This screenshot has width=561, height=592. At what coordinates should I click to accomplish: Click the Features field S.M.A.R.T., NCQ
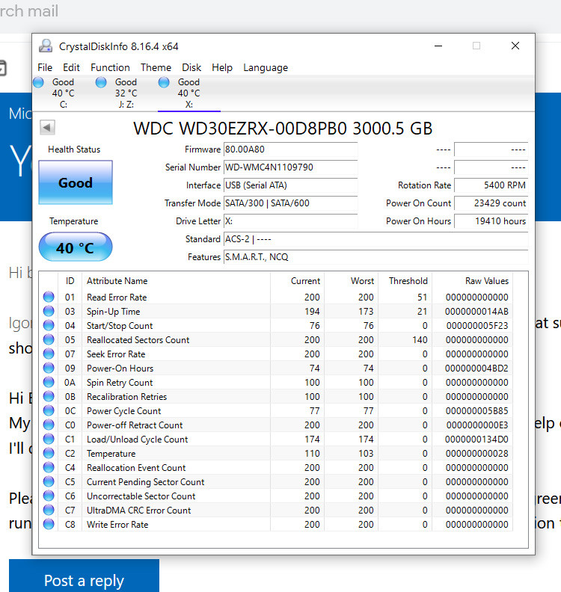[x=376, y=256]
